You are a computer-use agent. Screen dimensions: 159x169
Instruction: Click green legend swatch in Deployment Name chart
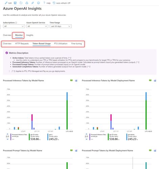coord(108,137)
